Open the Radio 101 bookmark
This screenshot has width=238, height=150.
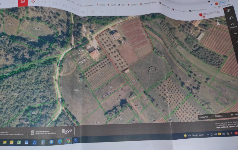point(198,10)
